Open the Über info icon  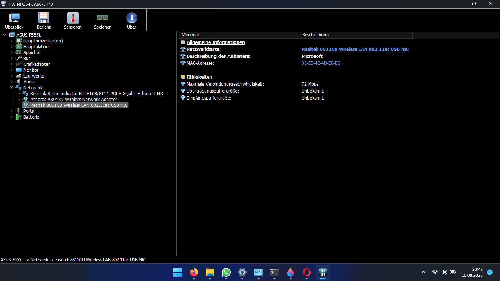coord(131,21)
